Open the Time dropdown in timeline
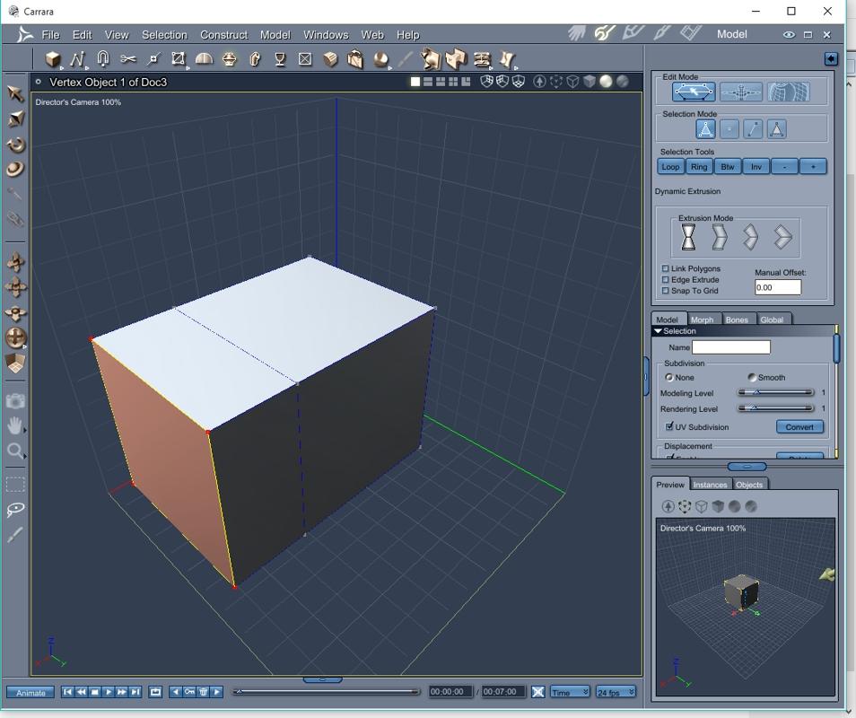The height and width of the screenshot is (718, 856). [x=570, y=692]
